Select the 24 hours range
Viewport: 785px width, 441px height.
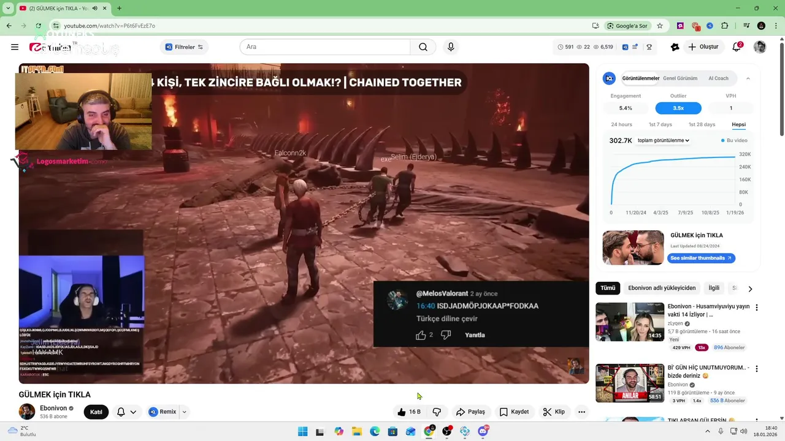pos(621,124)
